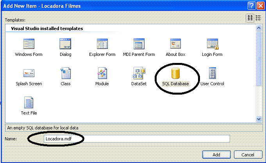
Task: Select the Login Form template icon
Action: pyautogui.click(x=212, y=44)
